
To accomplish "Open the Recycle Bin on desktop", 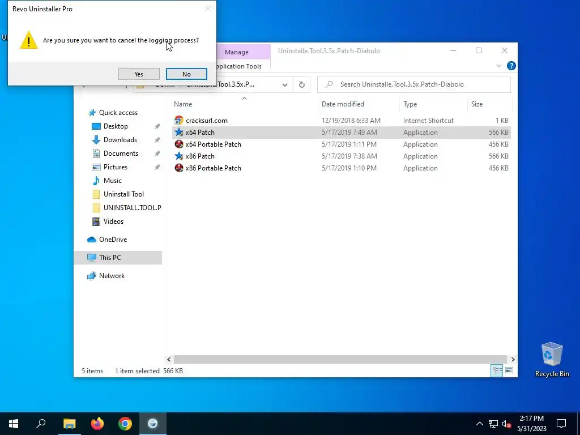I will (552, 360).
